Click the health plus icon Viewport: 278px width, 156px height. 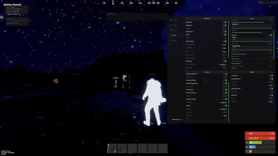point(247,143)
